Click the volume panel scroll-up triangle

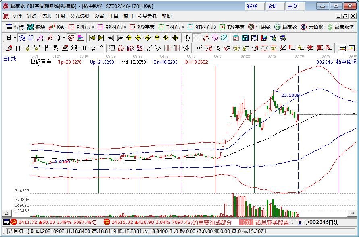(x=6, y=212)
